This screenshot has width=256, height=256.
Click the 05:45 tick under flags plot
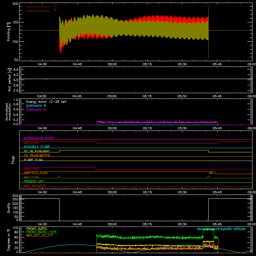(217, 192)
